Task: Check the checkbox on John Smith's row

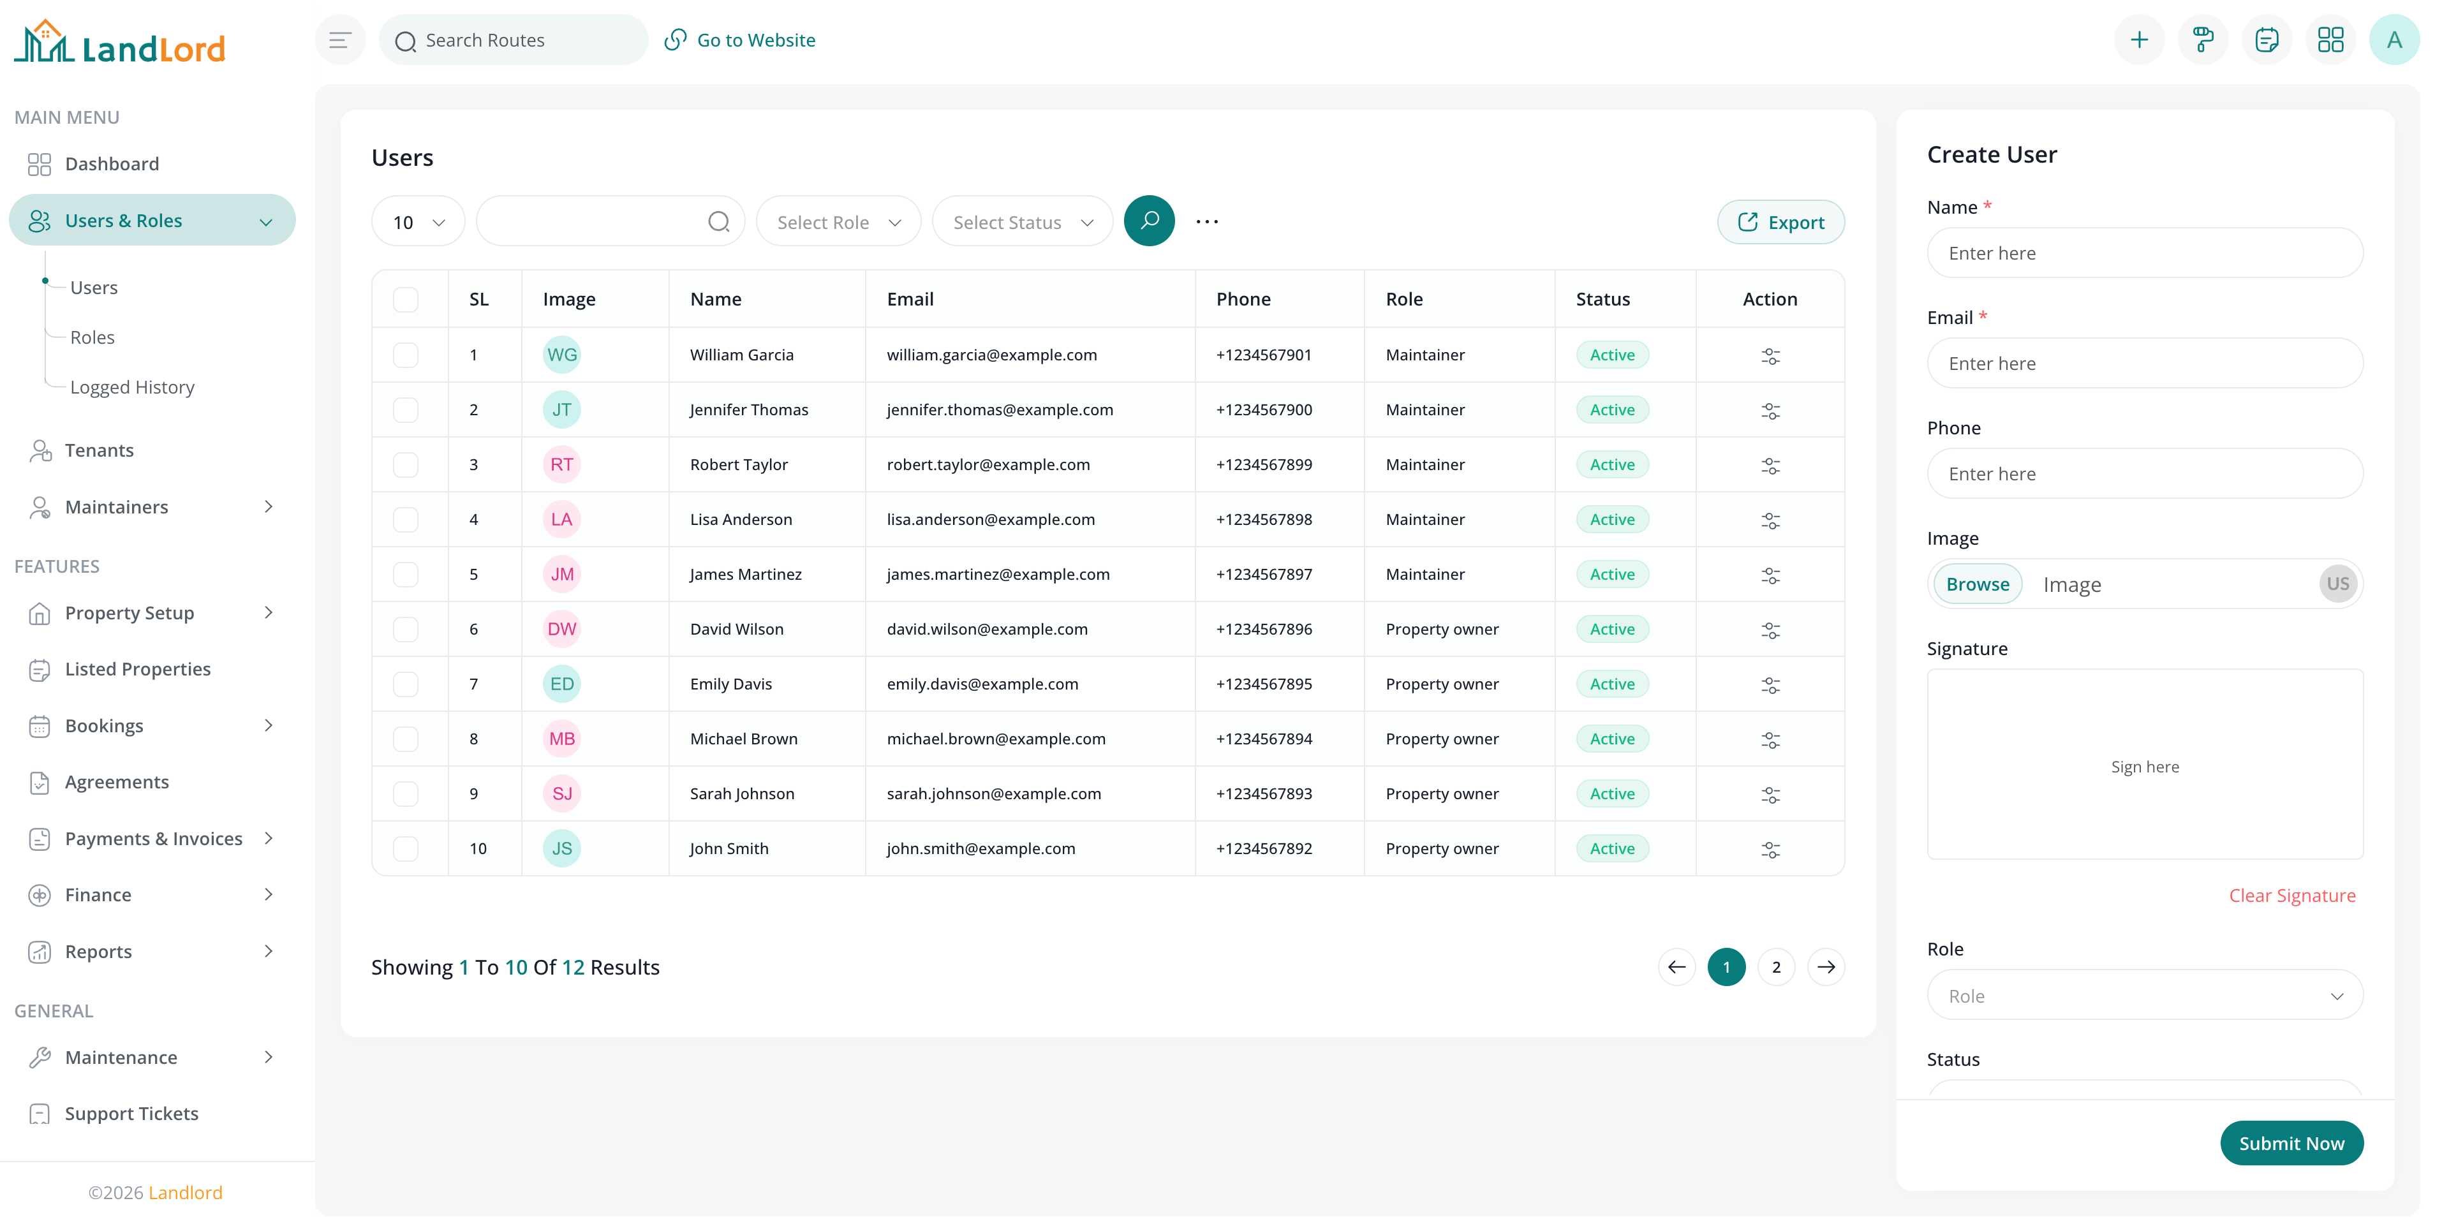Action: [407, 849]
